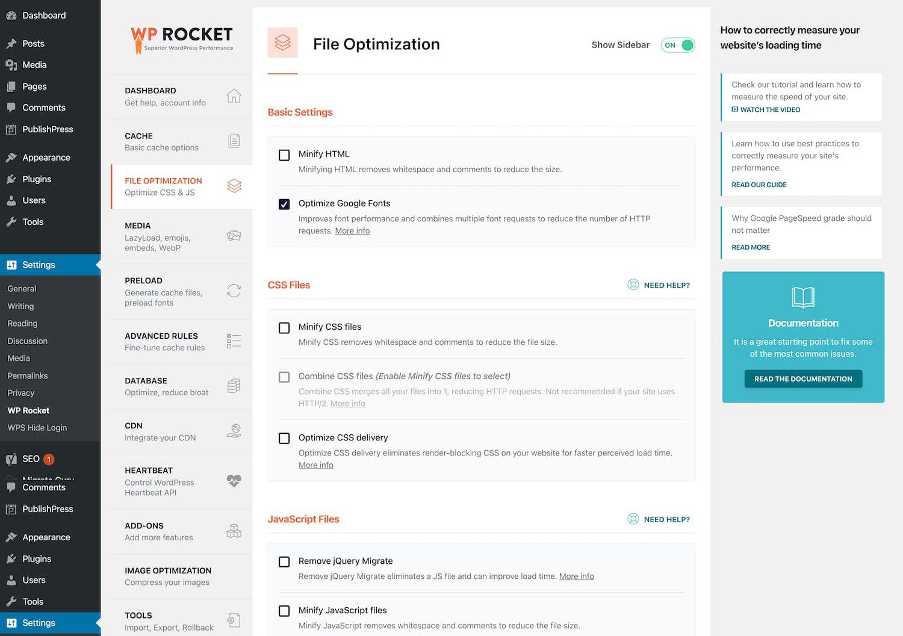Open WP Rocket under Settings menu
Image resolution: width=903 pixels, height=636 pixels.
coord(28,410)
